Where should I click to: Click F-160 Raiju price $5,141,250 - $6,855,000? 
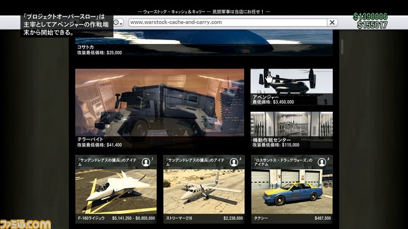(133, 218)
